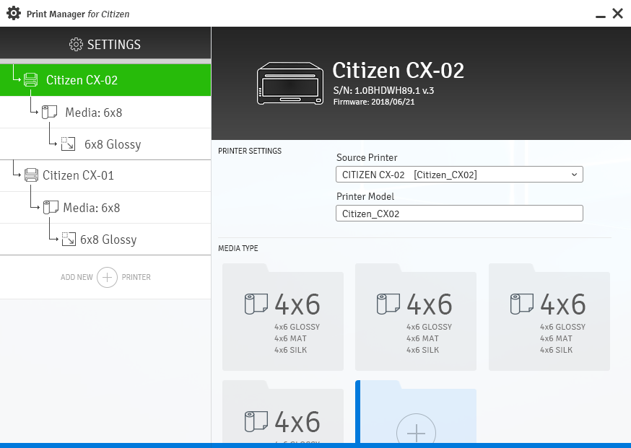Select the Citizen CX-02 printer label in the tree

tap(82, 80)
